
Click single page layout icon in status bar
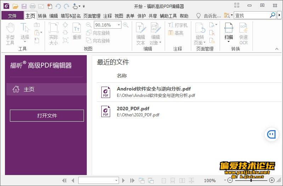(164, 180)
